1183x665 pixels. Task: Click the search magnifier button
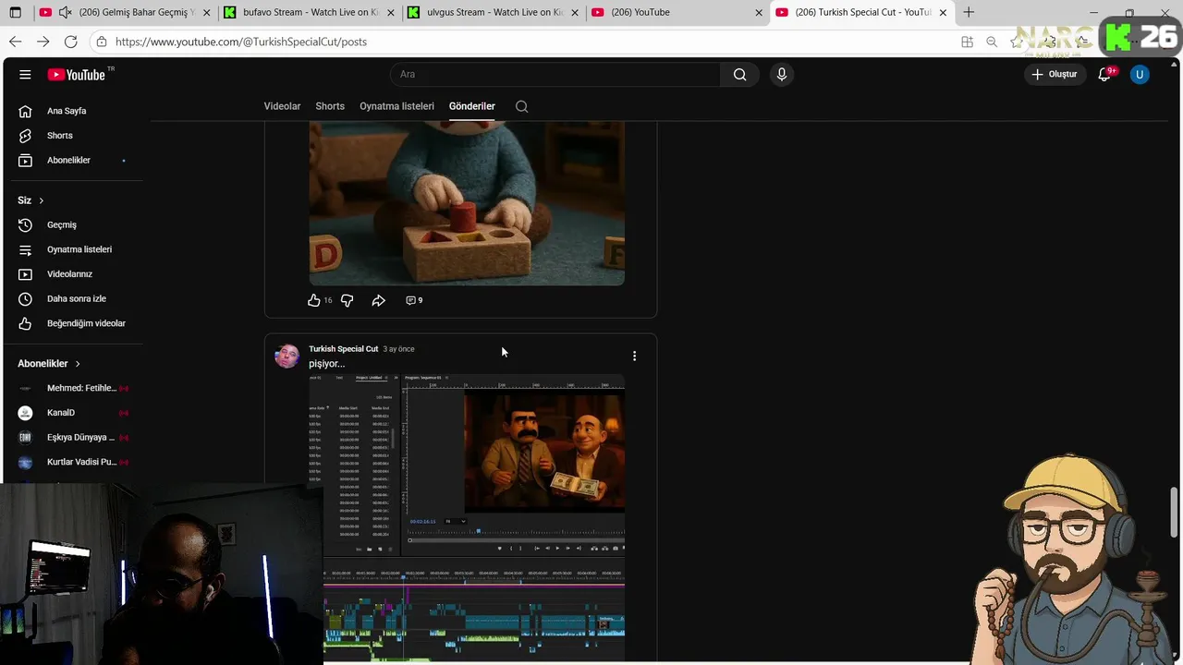(x=739, y=74)
